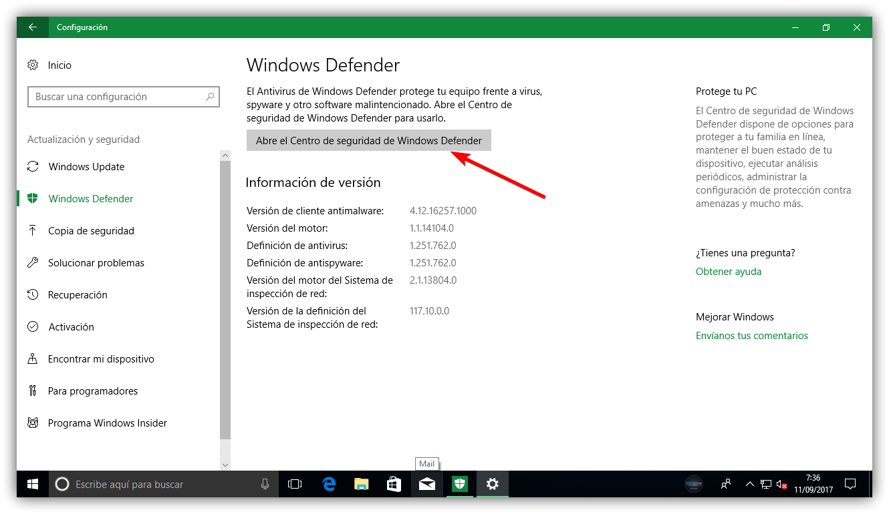Click 'Abre el Centro de seguridad de Windows Defender'

369,140
